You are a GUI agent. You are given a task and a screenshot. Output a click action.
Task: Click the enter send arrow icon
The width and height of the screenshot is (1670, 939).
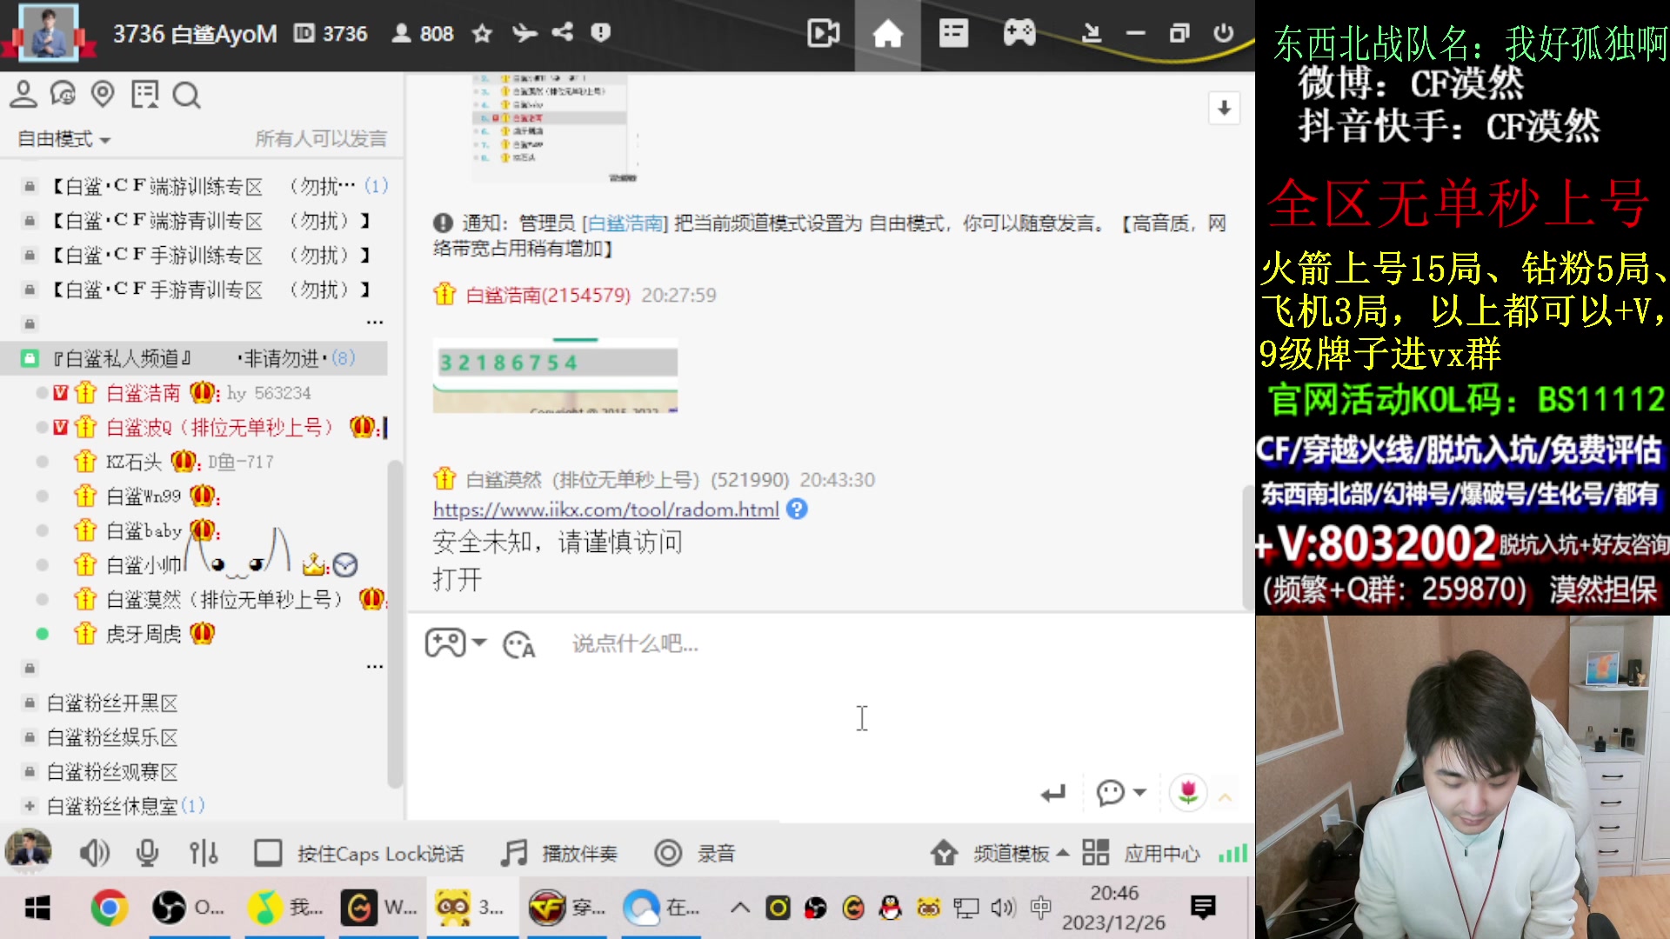click(1053, 793)
